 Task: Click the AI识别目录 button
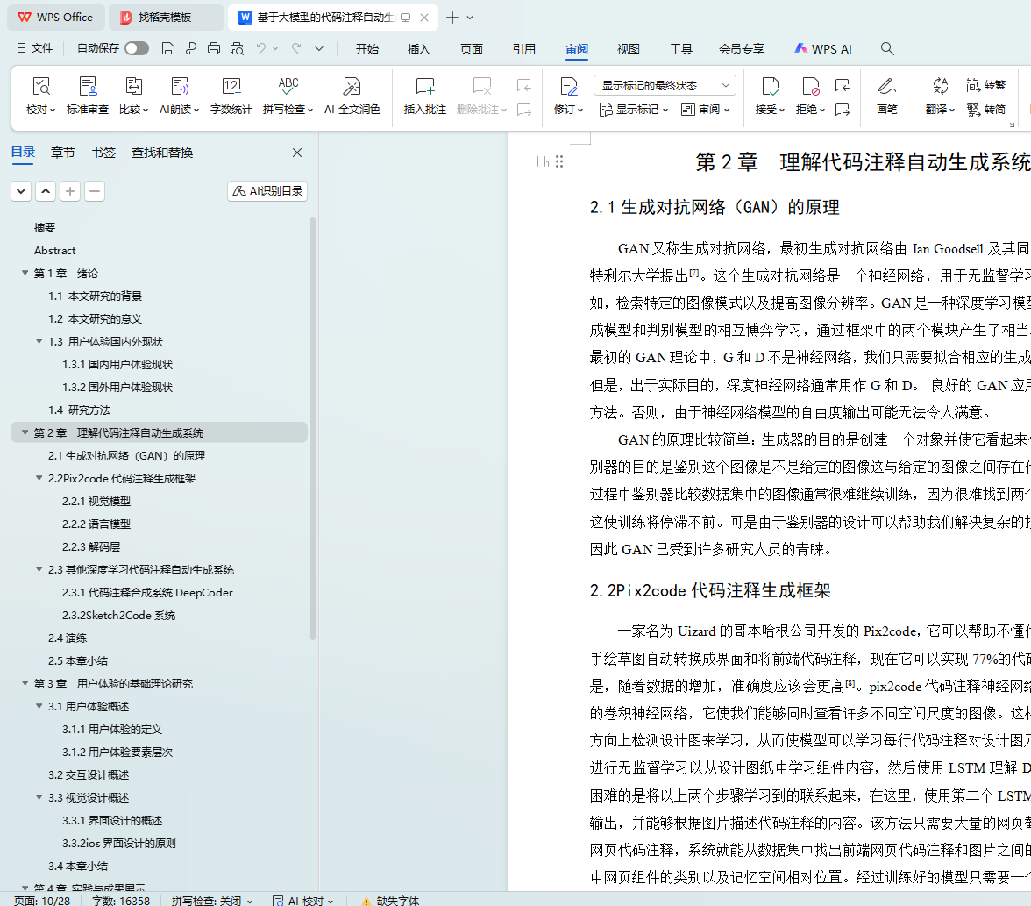tap(267, 191)
